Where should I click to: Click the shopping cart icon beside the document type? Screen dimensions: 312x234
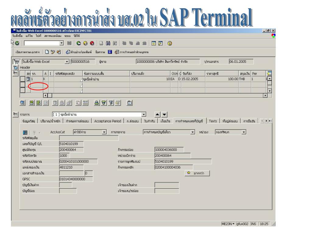coord(17,62)
